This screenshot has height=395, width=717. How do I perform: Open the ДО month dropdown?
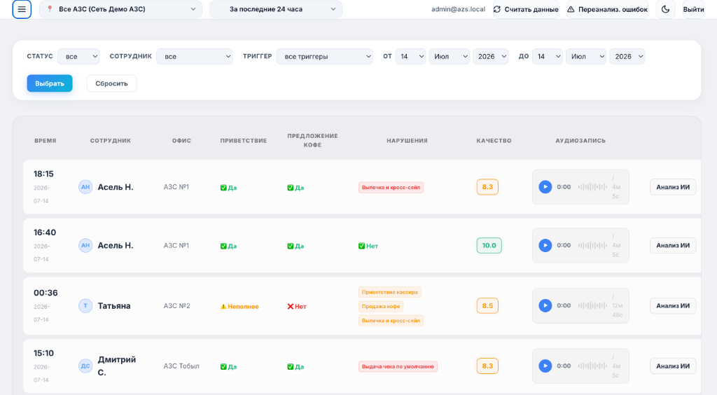click(x=586, y=56)
